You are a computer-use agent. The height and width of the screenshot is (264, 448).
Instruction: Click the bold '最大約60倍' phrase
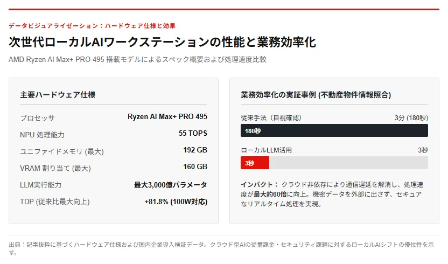coord(270,194)
